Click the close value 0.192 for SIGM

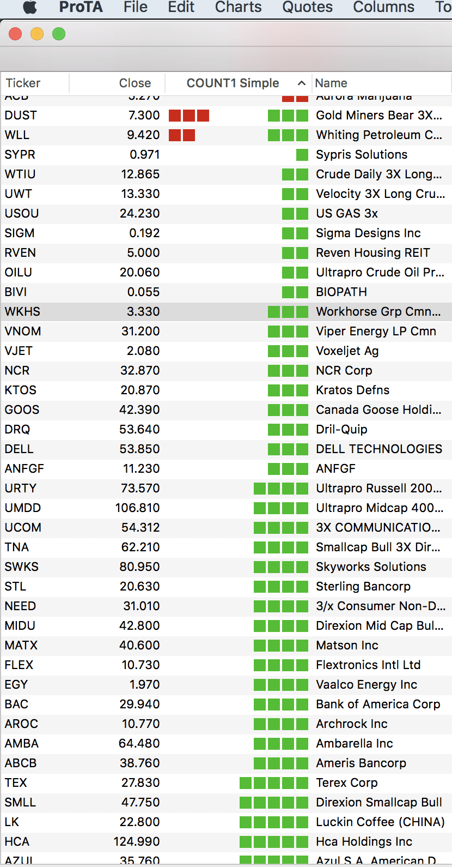[144, 233]
